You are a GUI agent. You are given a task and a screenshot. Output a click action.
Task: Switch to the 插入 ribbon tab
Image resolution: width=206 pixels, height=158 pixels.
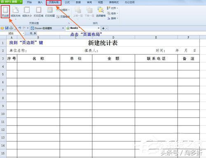[40, 2]
